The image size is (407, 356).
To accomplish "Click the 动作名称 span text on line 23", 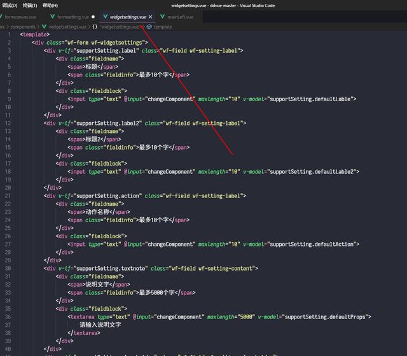I will coord(97,212).
